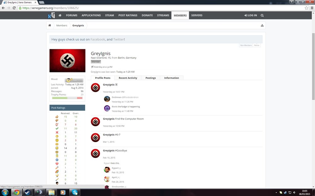Switch to Postings tab
The width and height of the screenshot is (315, 196).
pos(151,78)
